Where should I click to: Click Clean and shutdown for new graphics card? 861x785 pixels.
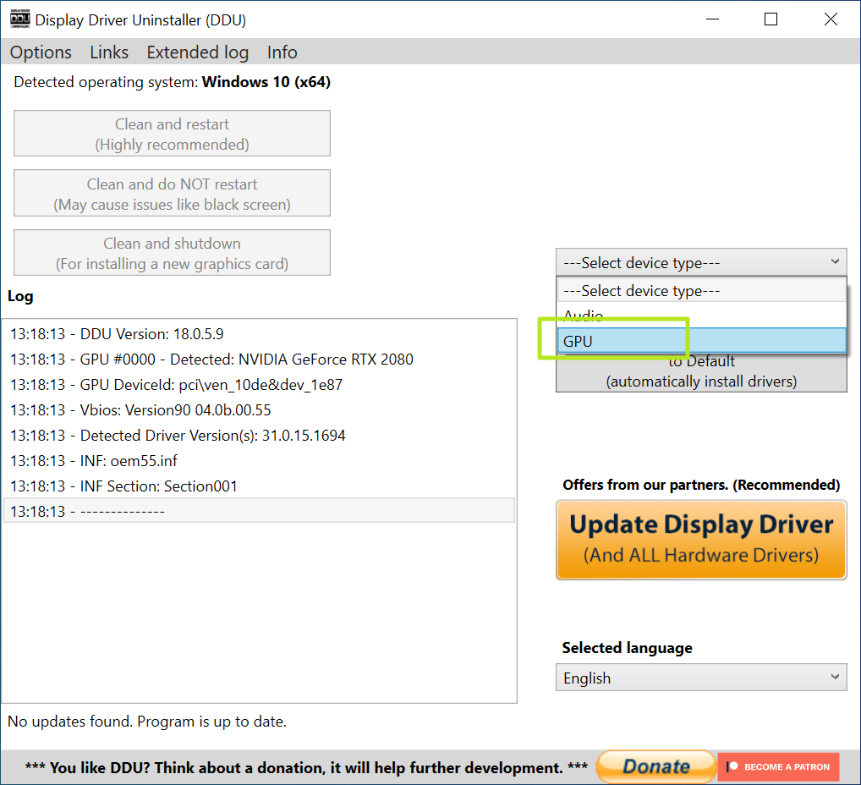tap(172, 251)
